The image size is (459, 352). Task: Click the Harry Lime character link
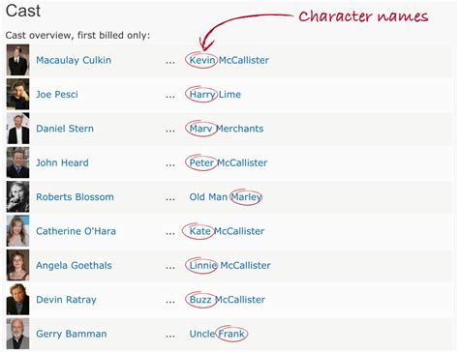(x=215, y=95)
